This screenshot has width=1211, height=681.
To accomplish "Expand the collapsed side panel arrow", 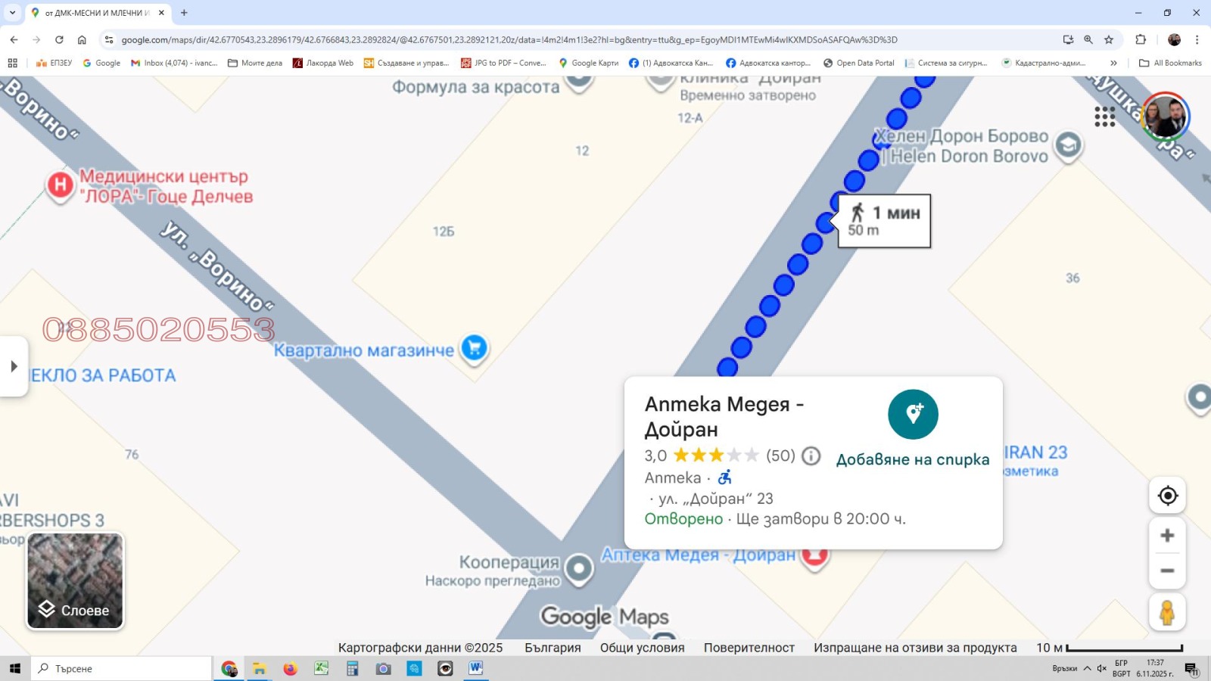I will pos(14,366).
